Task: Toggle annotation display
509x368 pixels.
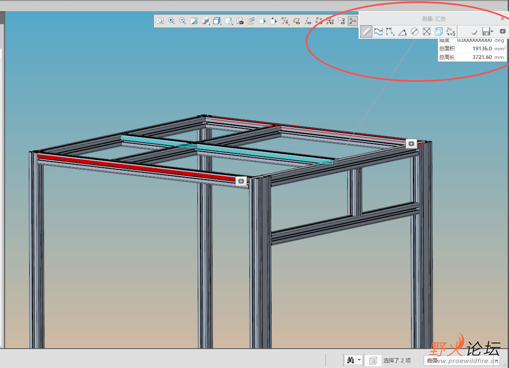Action: pos(341,21)
